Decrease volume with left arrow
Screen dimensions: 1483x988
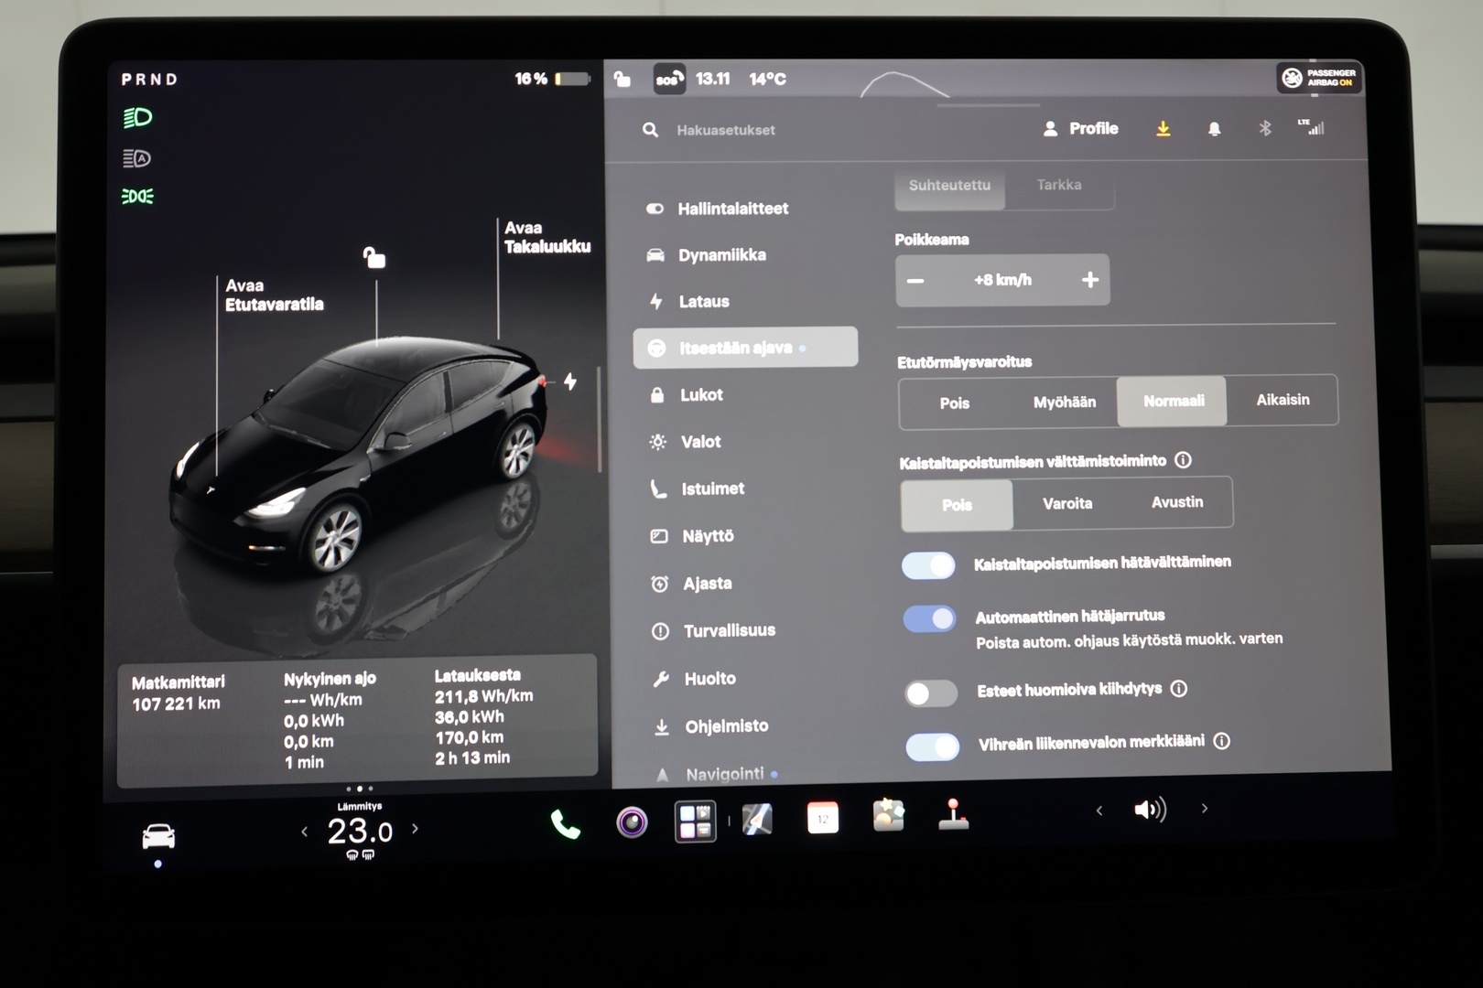point(1099,811)
